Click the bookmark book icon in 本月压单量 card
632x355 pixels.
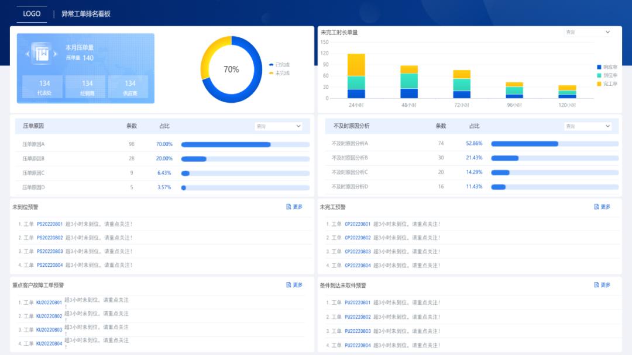[42, 54]
